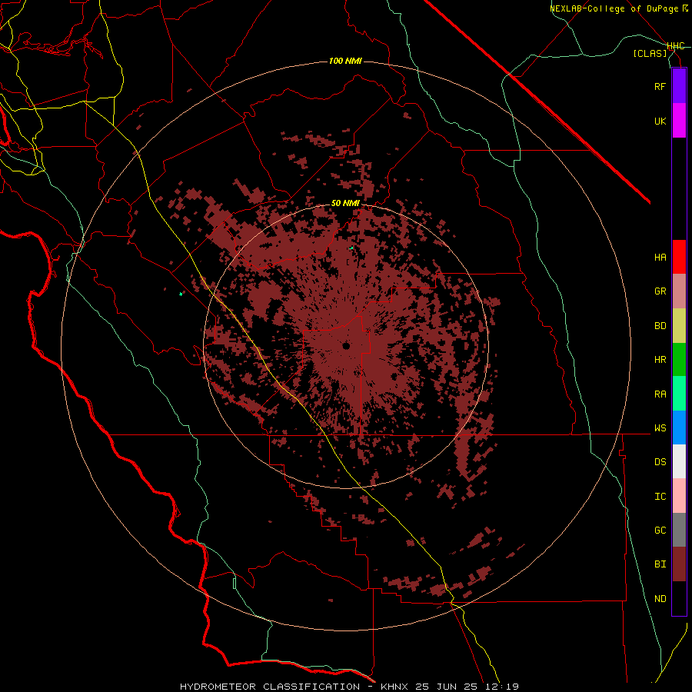The width and height of the screenshot is (692, 692).
Task: Click the green RA echo west of radar
Action: [x=181, y=294]
